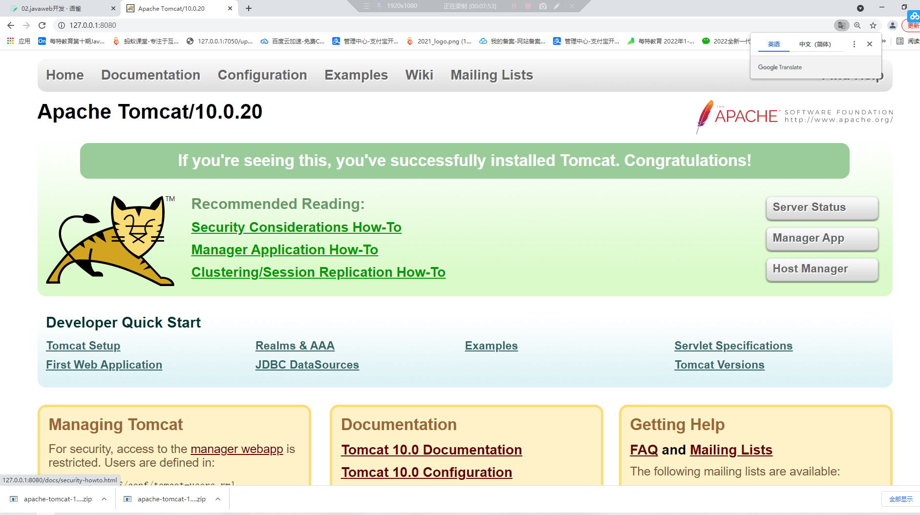Open Manager Application How-To link
Image resolution: width=920 pixels, height=515 pixels.
(x=284, y=250)
